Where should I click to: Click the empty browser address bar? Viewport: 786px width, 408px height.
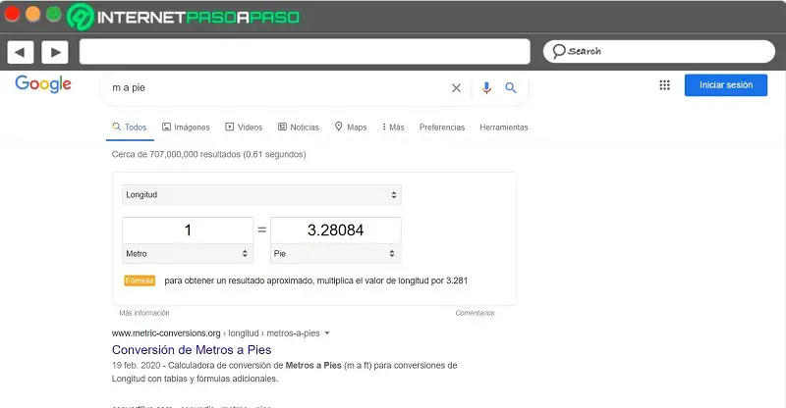pos(305,52)
